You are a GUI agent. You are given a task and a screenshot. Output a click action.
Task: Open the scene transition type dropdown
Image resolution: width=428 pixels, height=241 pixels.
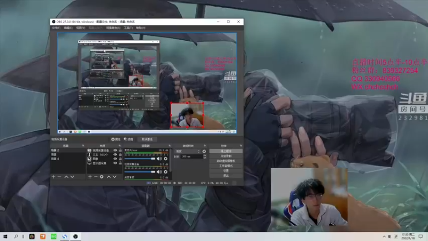(187, 151)
